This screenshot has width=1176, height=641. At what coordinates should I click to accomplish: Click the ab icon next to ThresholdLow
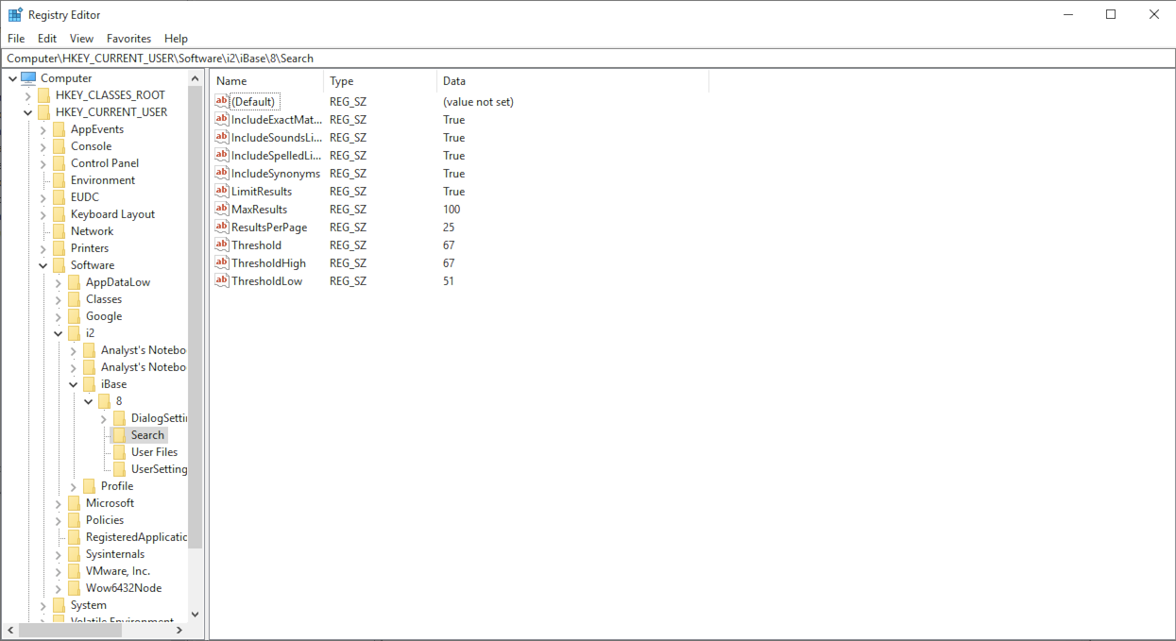[220, 280]
